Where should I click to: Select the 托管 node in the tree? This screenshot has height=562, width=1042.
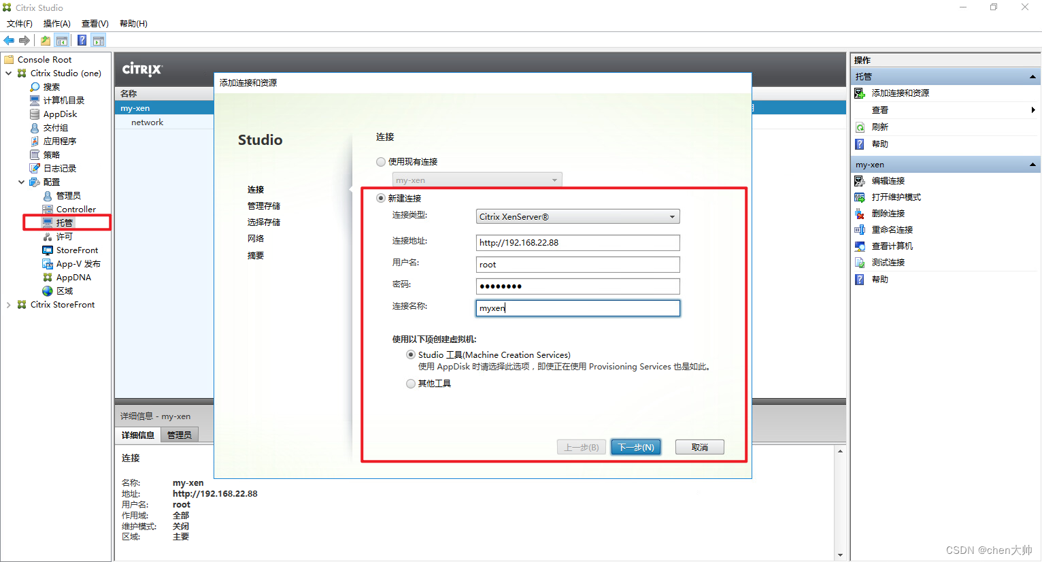(x=64, y=223)
